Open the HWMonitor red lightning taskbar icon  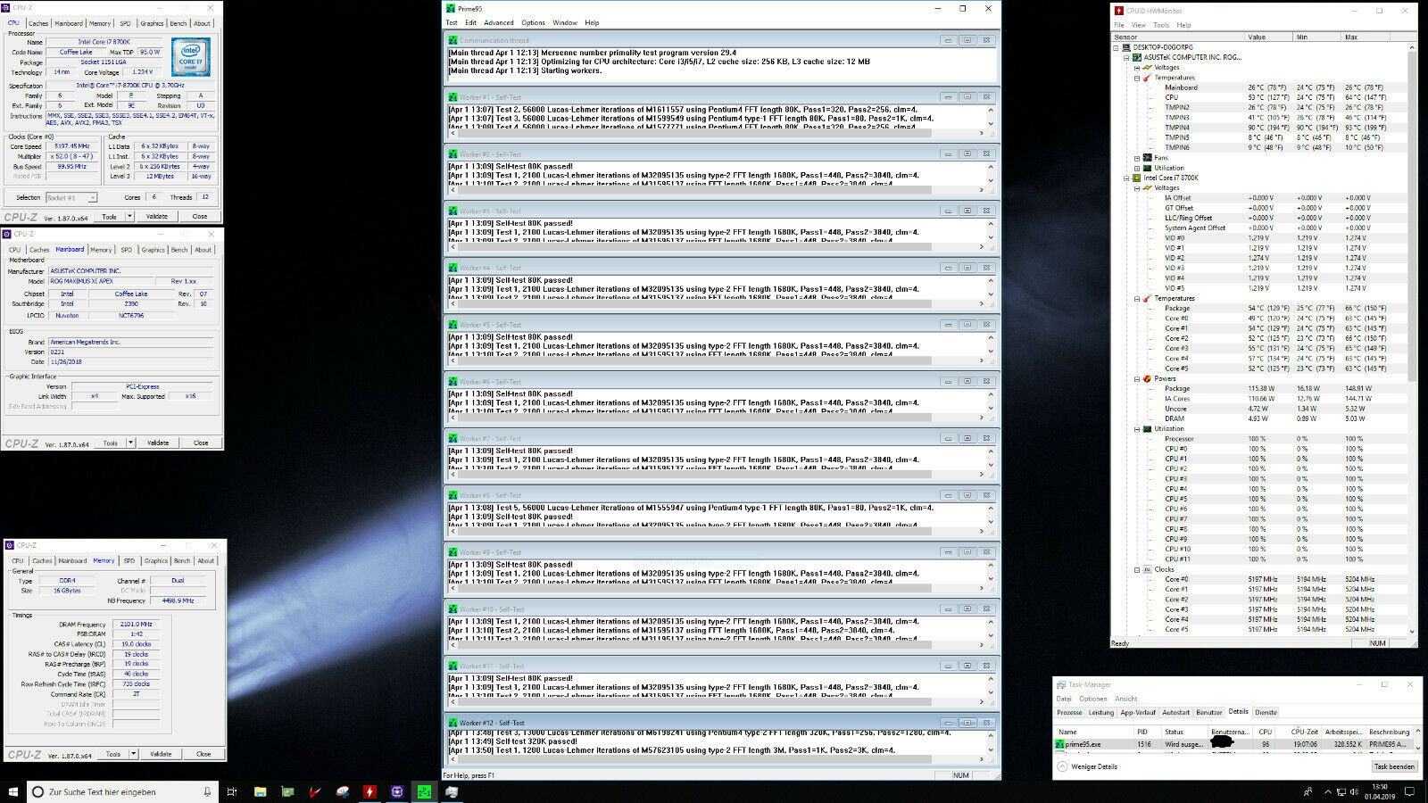[369, 791]
